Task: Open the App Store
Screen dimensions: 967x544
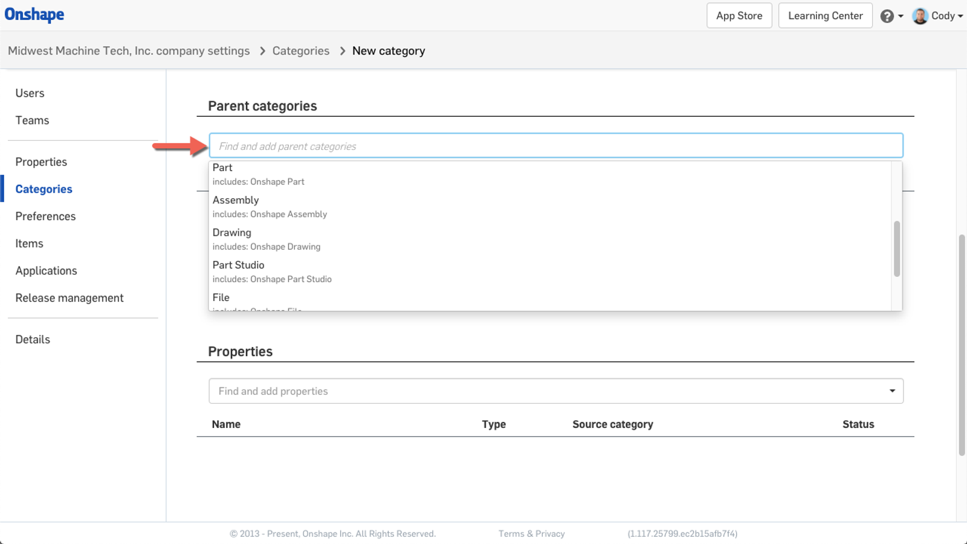Action: (739, 16)
